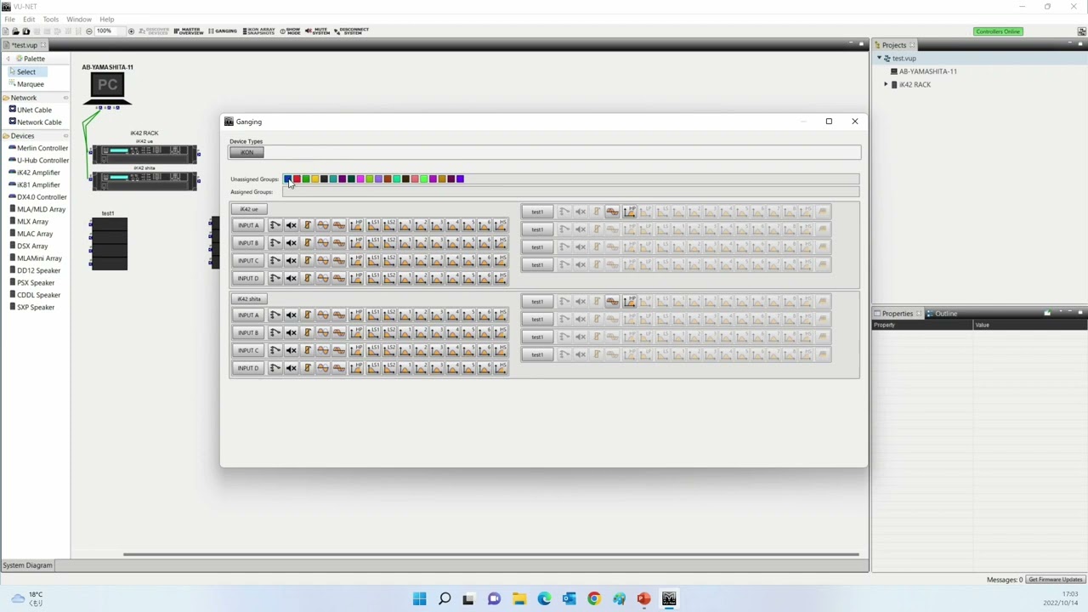Choose the Select tool in the Palette

(26, 71)
